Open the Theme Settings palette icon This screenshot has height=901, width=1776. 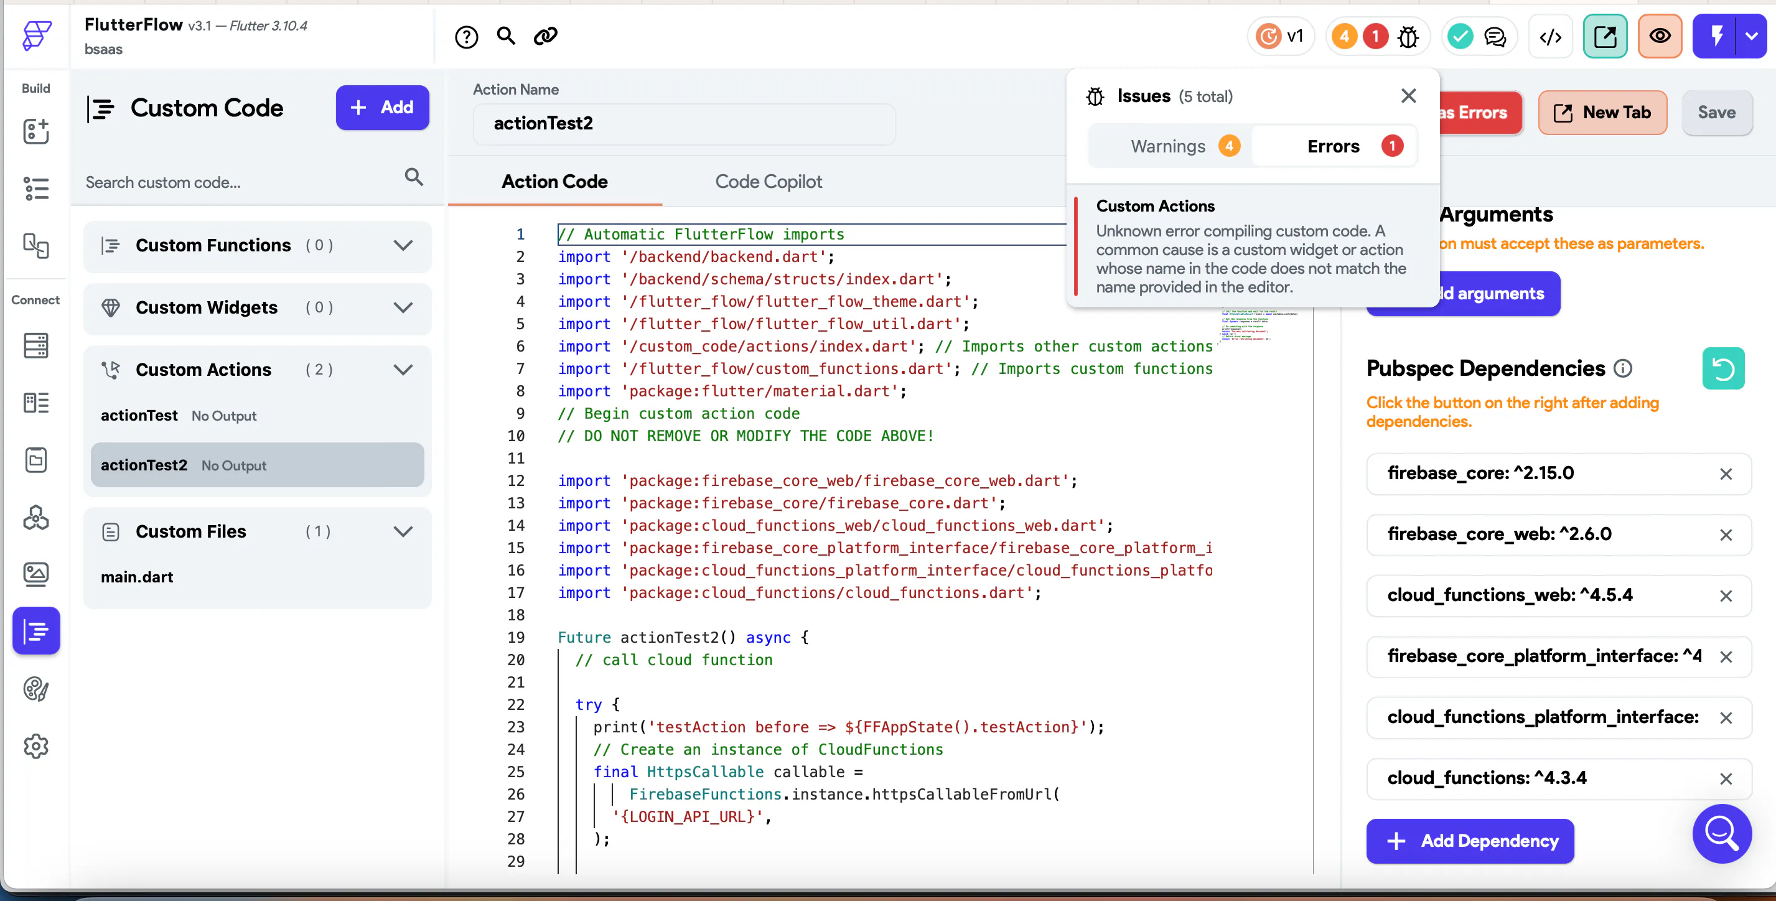(x=36, y=689)
